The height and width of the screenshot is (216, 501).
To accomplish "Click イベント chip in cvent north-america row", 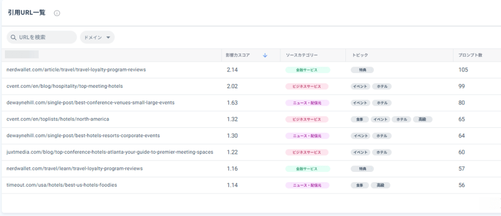I will pos(380,120).
